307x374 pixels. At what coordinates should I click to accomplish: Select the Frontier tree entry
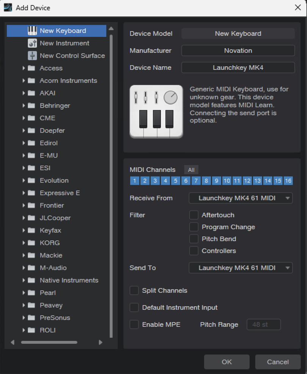[x=52, y=205]
